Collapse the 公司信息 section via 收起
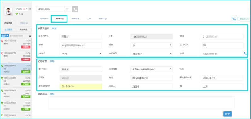The width and height of the screenshot is (251, 119). click(52, 61)
